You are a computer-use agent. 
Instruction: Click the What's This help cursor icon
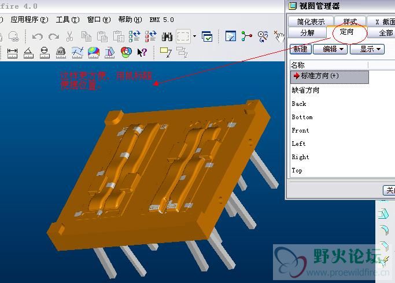tap(142, 53)
